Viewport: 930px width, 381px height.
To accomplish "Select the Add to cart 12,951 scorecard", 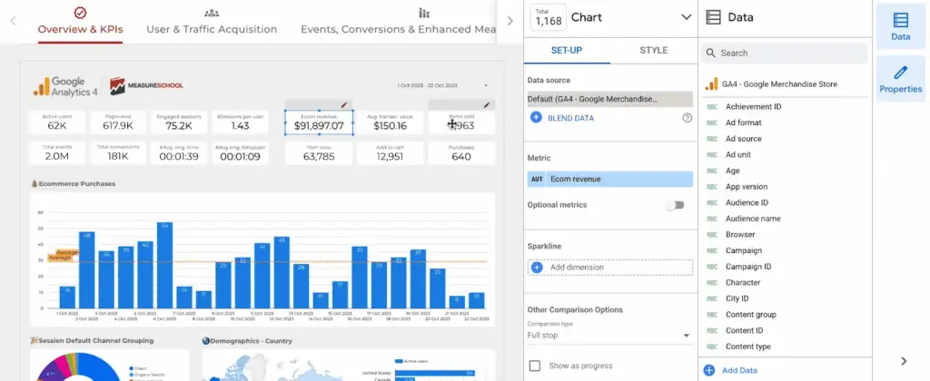I will click(x=391, y=153).
